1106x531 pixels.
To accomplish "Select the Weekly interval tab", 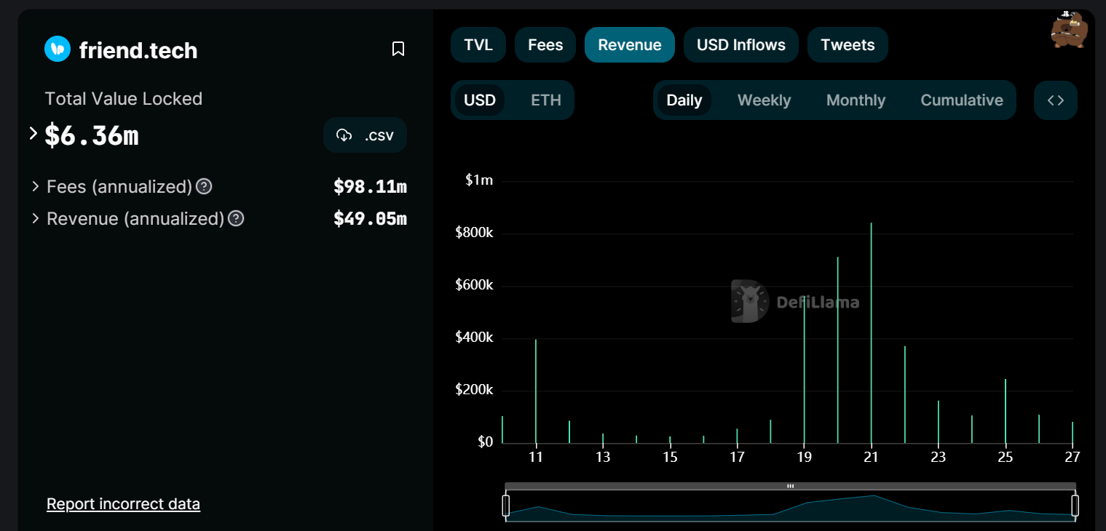I will point(764,100).
